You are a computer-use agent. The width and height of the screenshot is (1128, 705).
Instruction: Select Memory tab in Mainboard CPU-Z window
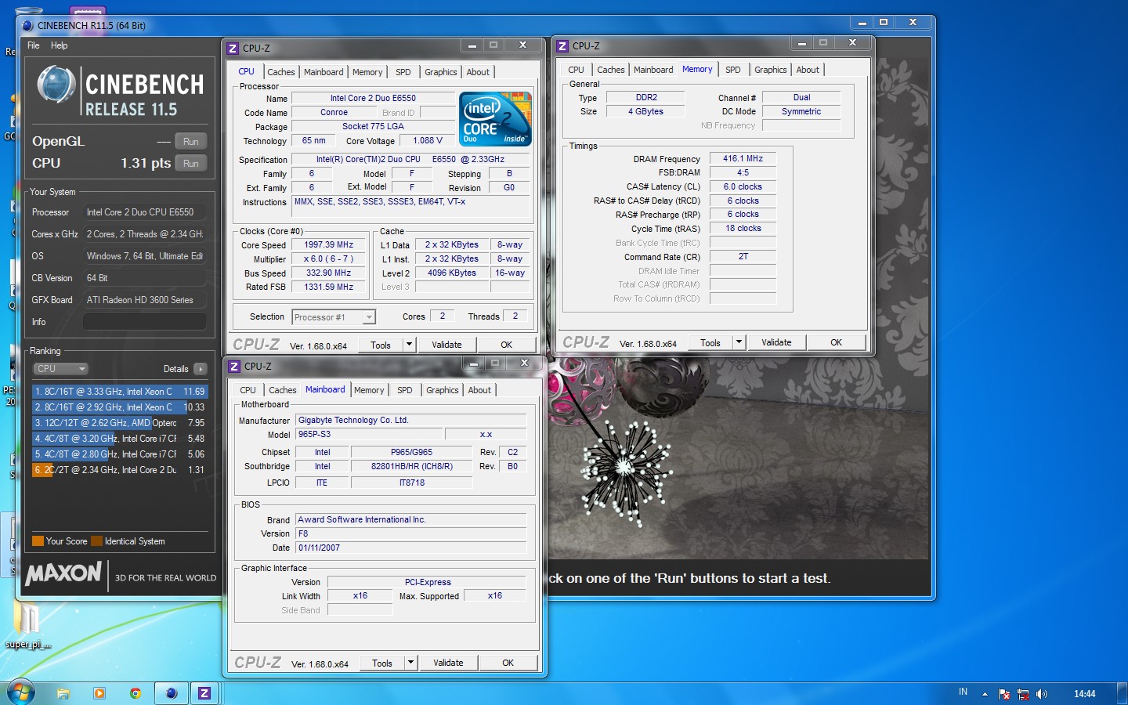pos(369,390)
